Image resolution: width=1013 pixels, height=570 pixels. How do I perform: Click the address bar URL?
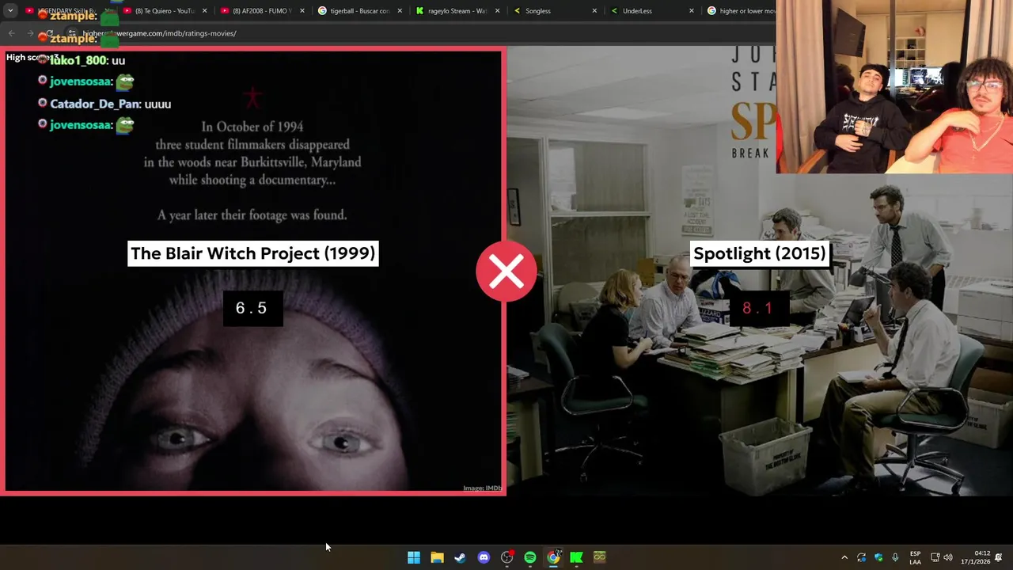(x=159, y=33)
